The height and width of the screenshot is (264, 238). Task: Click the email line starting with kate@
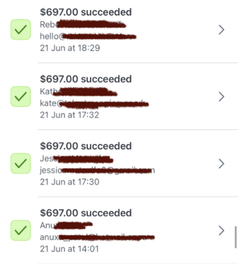tap(94, 103)
